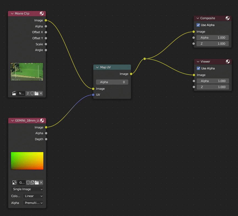Screen dimensions: 238x216
Task: Click the movie clip browse icon
Action: 14,93
